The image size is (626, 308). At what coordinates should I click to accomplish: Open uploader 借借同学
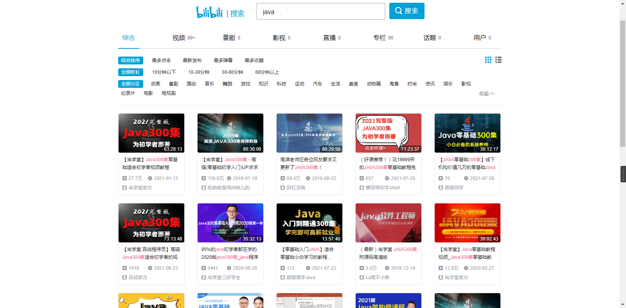tap(454, 188)
